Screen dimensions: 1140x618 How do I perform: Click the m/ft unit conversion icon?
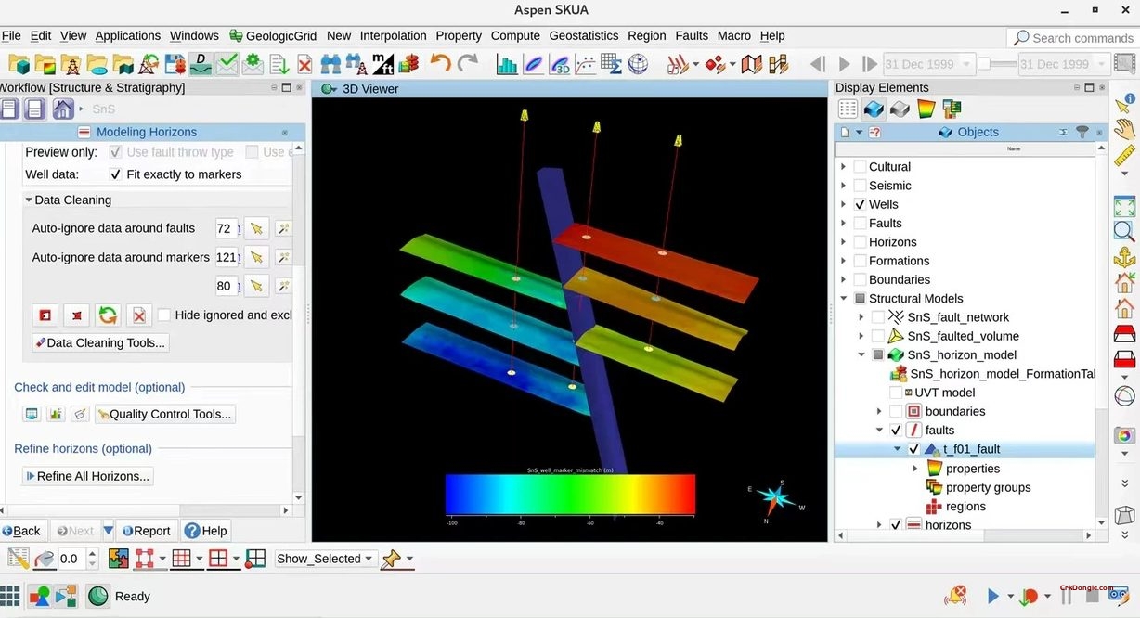coord(382,64)
